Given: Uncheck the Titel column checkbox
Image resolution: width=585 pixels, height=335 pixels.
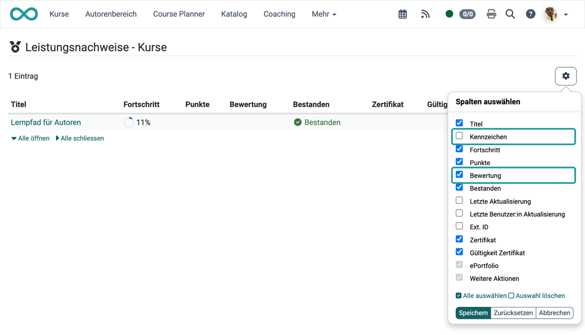Looking at the screenshot, I should coord(459,123).
